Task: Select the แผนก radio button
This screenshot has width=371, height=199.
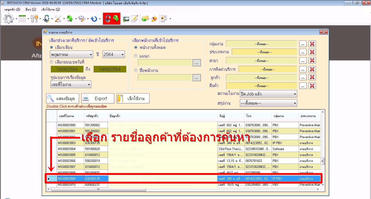Action: (x=136, y=56)
